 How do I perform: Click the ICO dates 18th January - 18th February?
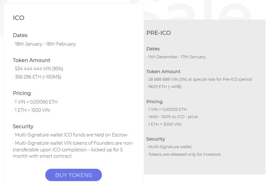[x=44, y=44]
